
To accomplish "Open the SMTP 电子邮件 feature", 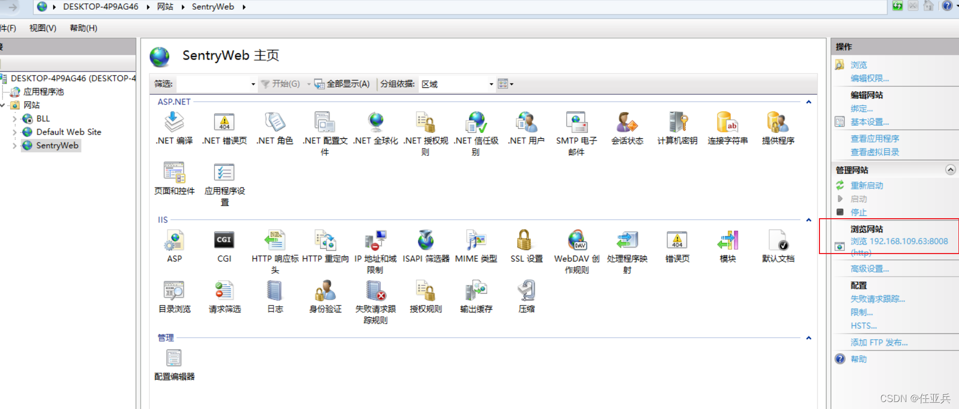I will [576, 133].
